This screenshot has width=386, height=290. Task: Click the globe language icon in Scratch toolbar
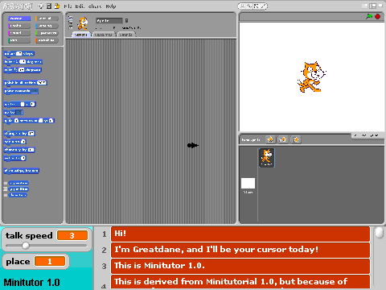(x=40, y=6)
